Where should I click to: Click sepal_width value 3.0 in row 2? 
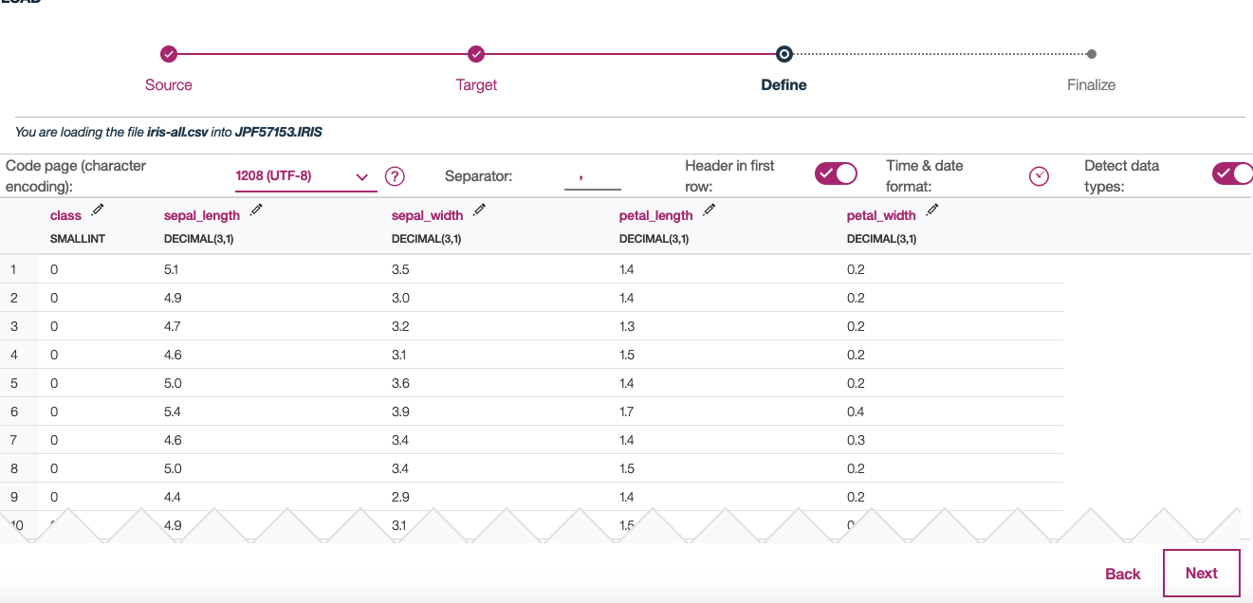(400, 298)
